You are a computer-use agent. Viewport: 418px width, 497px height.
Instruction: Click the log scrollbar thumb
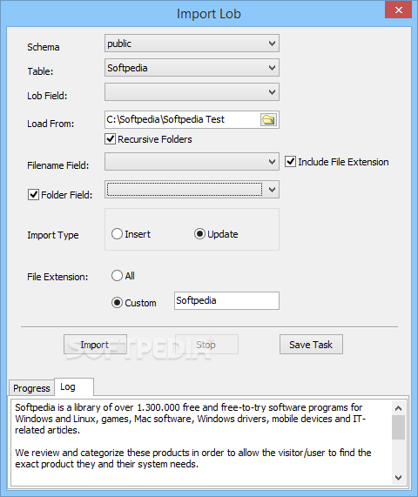pyautogui.click(x=398, y=427)
